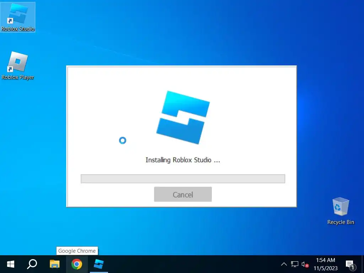Image resolution: width=364 pixels, height=273 pixels.
Task: Cancel the Roblox Studio installation
Action: [x=183, y=194]
